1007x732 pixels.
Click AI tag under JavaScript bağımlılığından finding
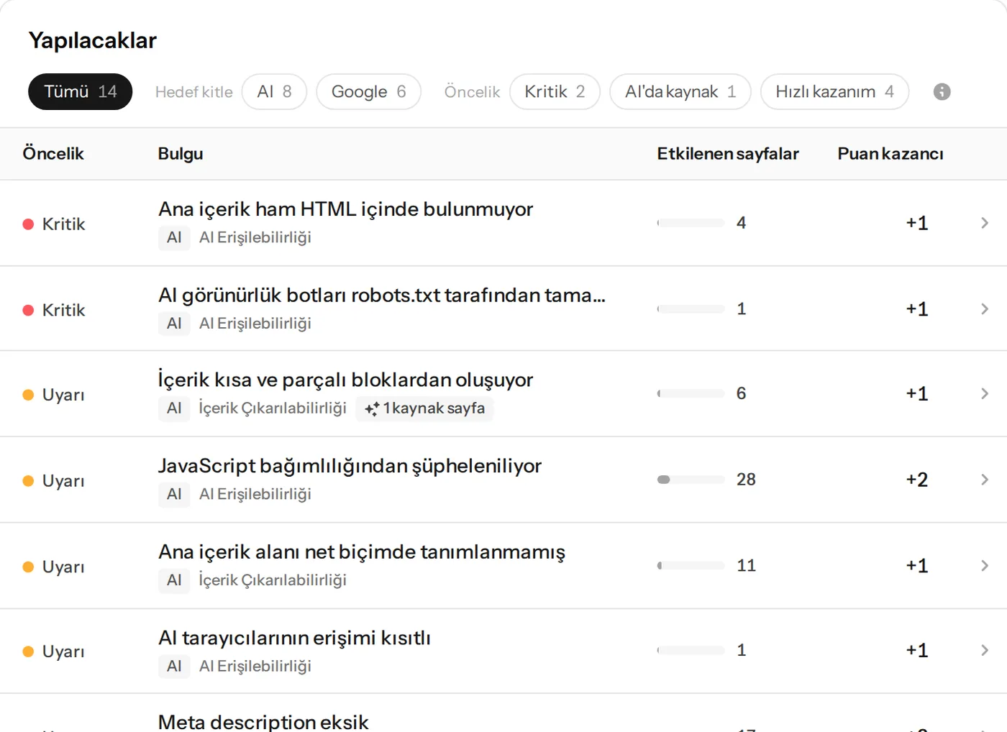coord(174,494)
